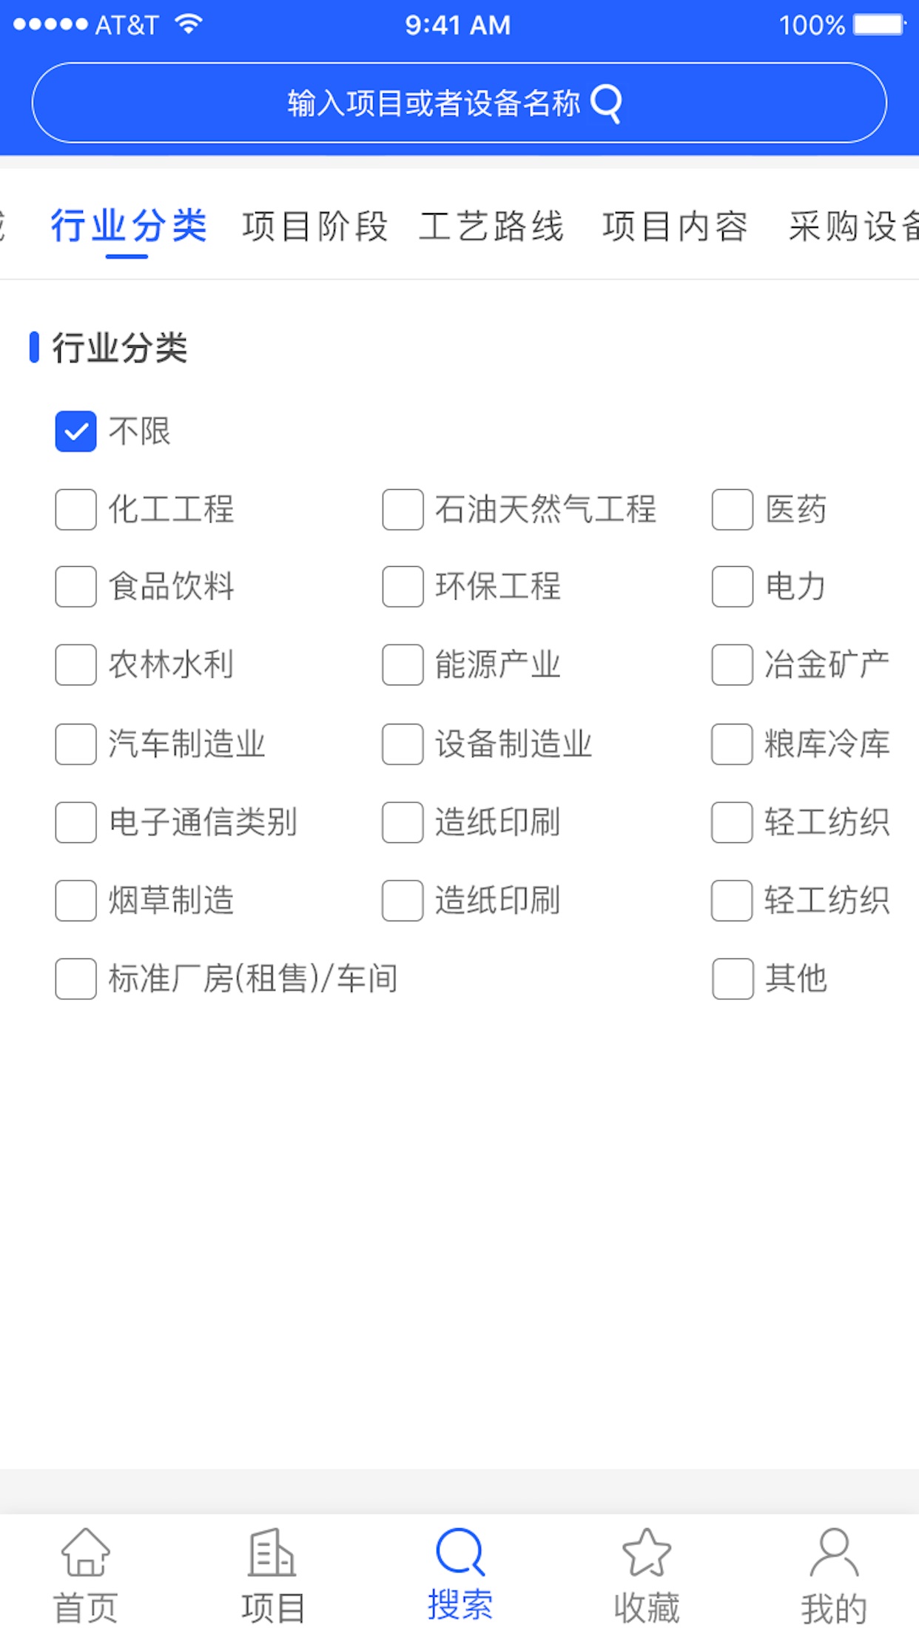Switch to the 项目阶段 tab
The image size is (919, 1634).
[x=315, y=226]
